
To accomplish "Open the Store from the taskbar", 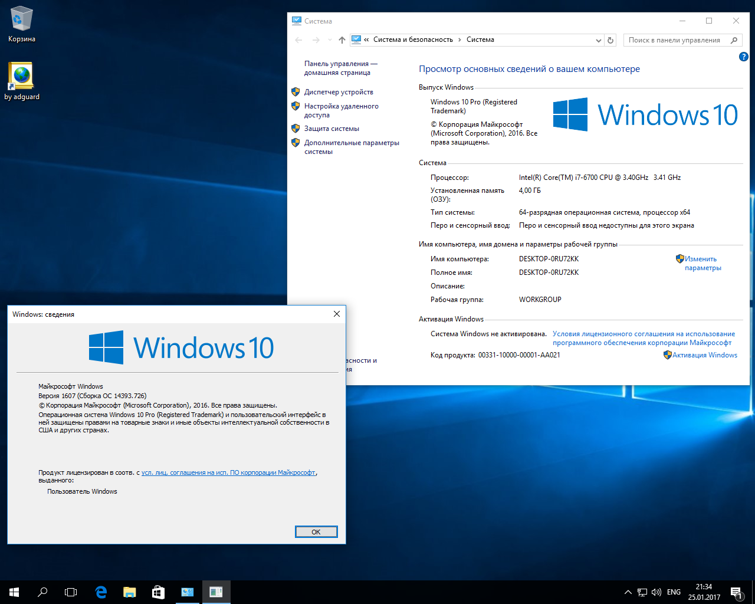I will 158,592.
